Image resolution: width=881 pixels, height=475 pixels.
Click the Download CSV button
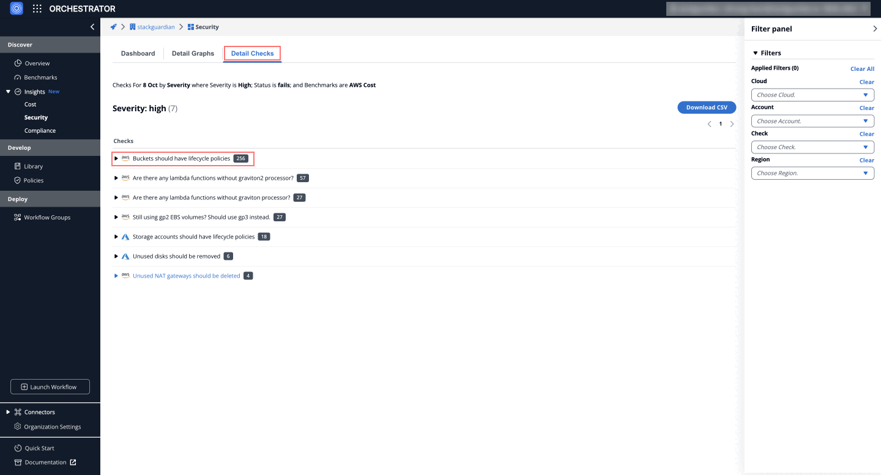point(706,108)
